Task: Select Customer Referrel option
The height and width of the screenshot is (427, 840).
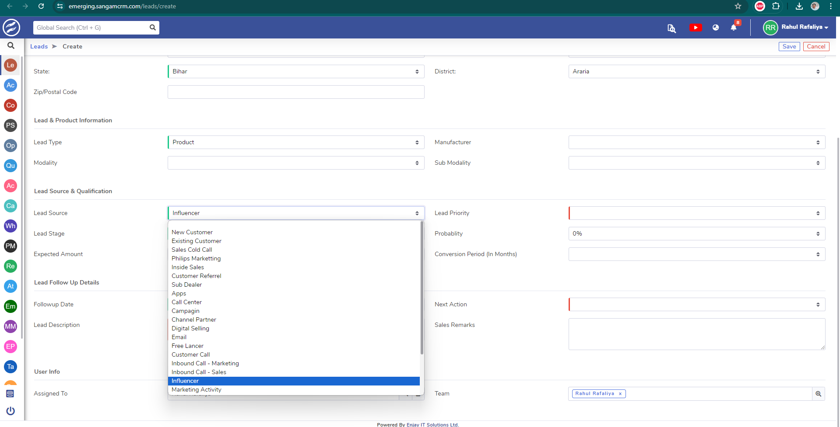Action: [x=294, y=276]
